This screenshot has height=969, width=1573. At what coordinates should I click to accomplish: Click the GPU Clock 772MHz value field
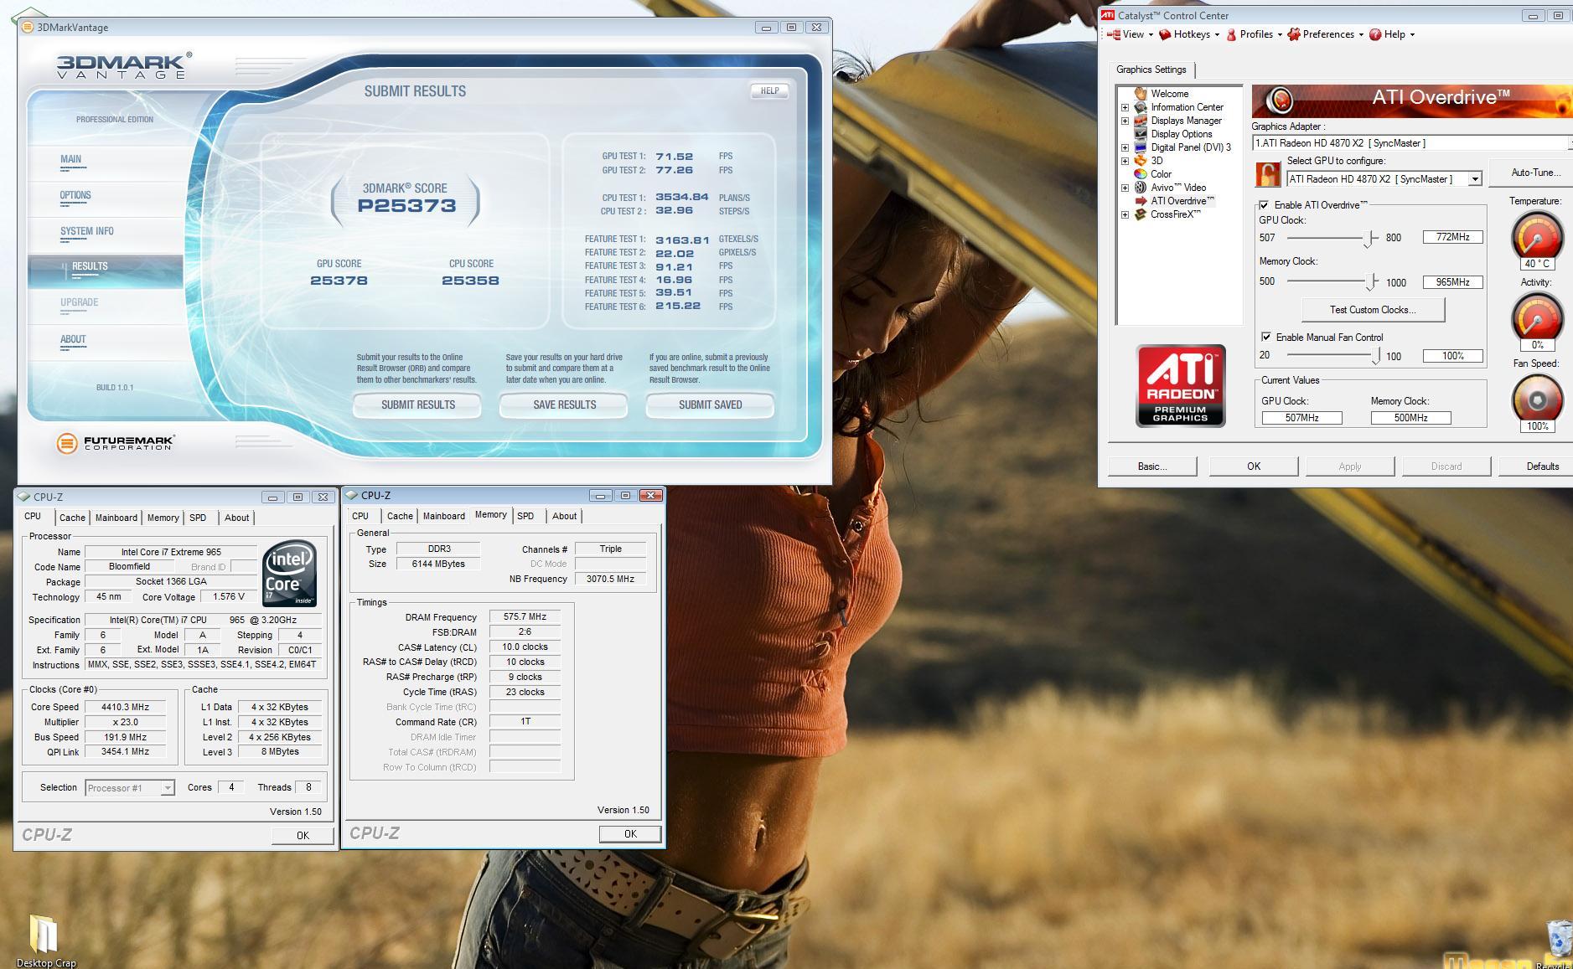[1452, 237]
